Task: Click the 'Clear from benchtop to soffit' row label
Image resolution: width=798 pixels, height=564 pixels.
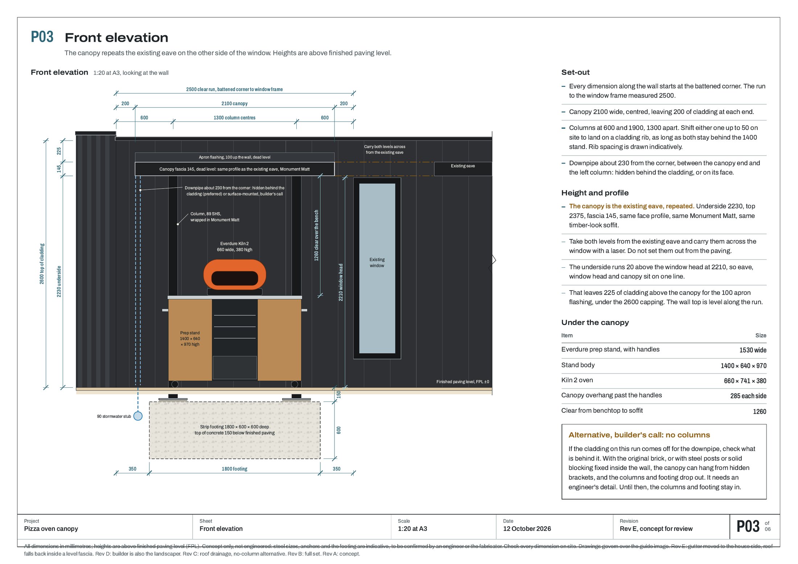Action: [602, 411]
